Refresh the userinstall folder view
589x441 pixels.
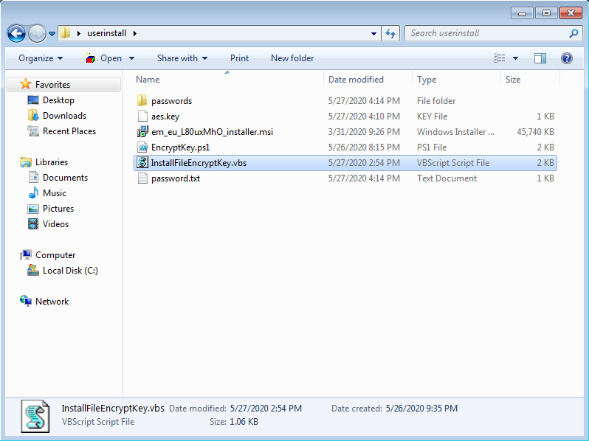390,33
